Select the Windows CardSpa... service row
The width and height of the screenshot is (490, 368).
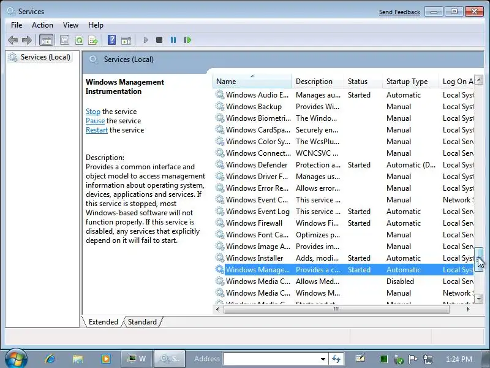pos(344,130)
